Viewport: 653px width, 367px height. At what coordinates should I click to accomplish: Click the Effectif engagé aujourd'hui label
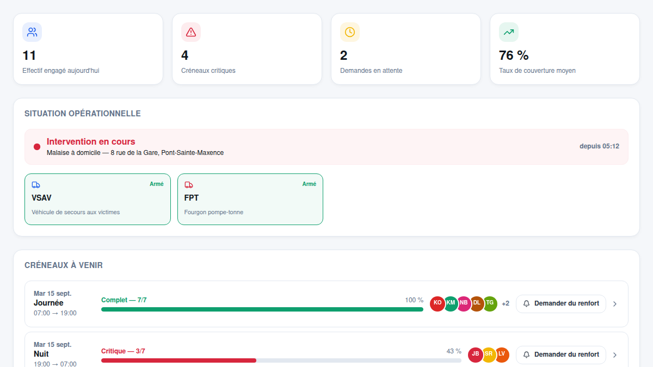tap(61, 71)
